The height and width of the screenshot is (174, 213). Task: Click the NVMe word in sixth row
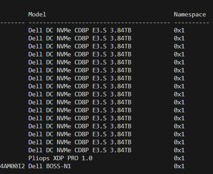(x=64, y=70)
